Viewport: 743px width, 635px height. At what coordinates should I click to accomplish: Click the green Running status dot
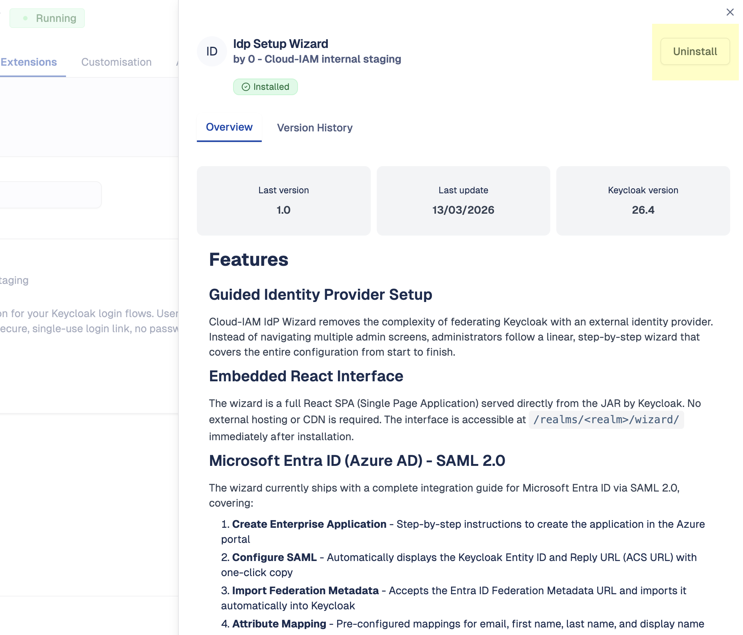point(25,18)
